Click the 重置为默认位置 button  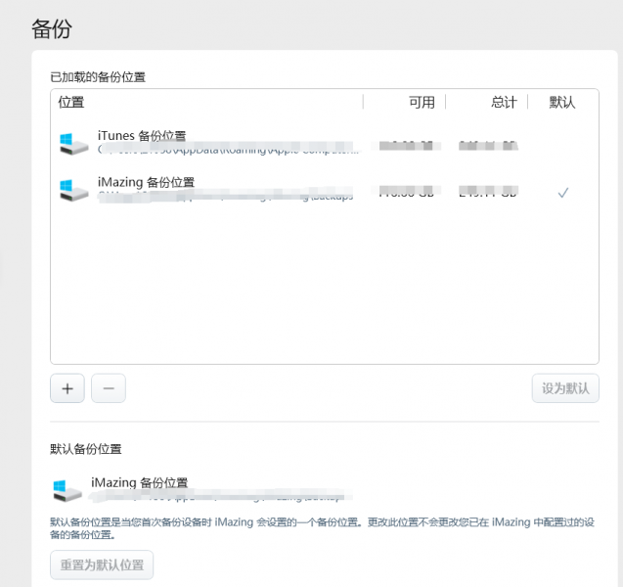point(102,564)
